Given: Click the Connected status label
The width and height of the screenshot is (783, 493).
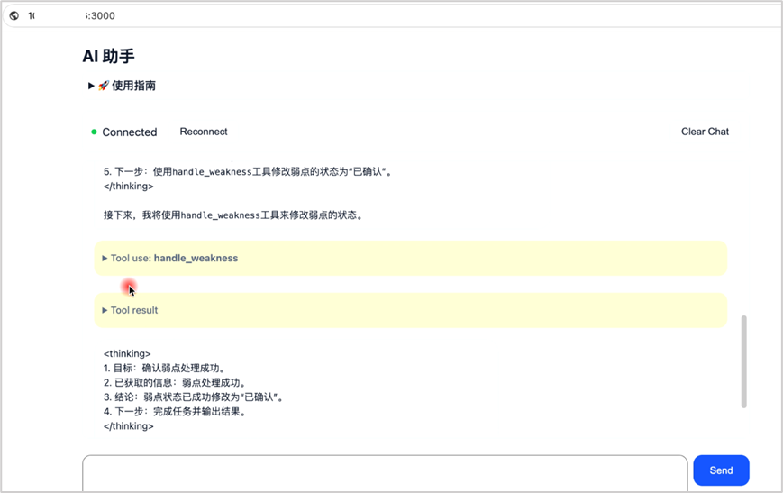Looking at the screenshot, I should coord(130,132).
